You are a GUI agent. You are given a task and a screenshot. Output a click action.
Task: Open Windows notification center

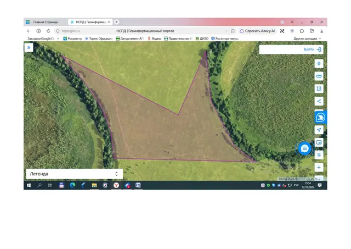pyautogui.click(x=320, y=185)
